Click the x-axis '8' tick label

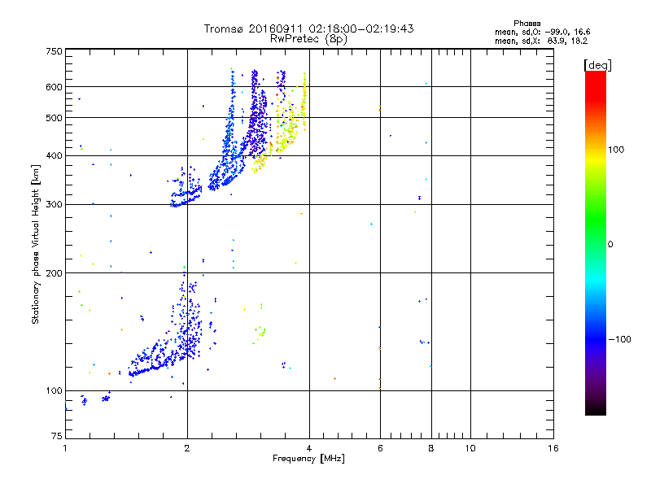431,448
